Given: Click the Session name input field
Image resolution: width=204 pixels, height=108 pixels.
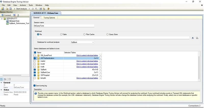Looking at the screenshot, I should click(x=64, y=26).
